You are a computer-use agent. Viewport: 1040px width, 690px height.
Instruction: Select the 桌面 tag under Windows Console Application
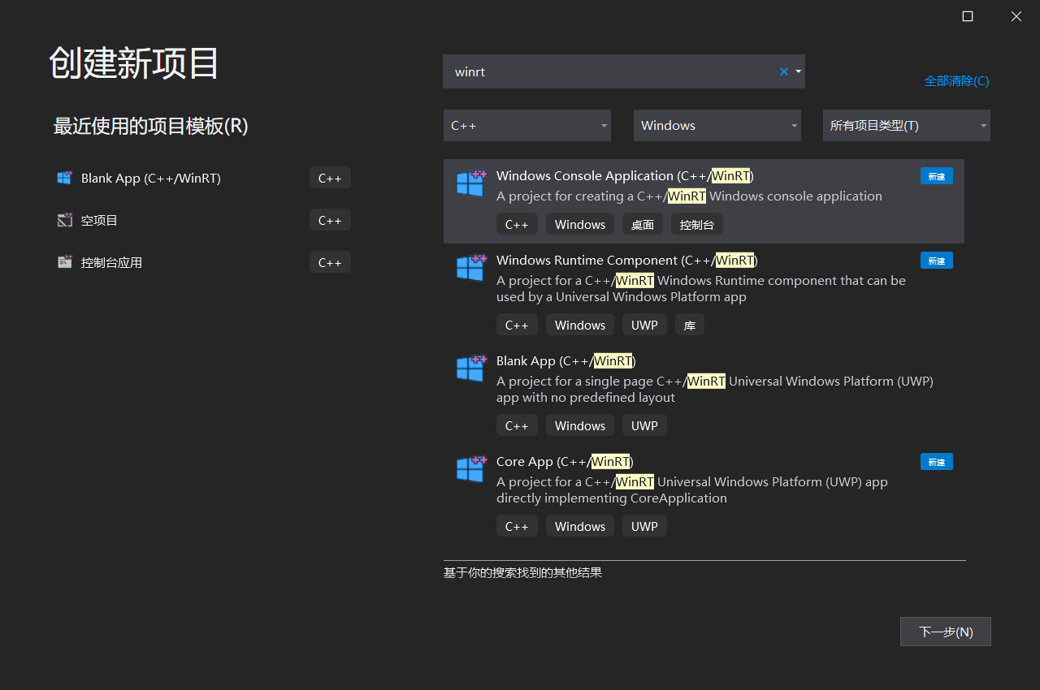coord(642,223)
